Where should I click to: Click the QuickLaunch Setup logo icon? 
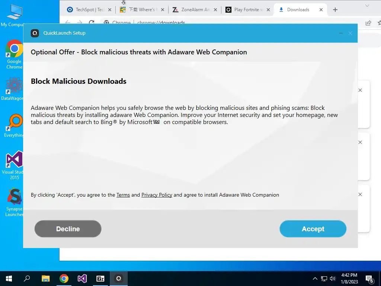tap(35, 33)
